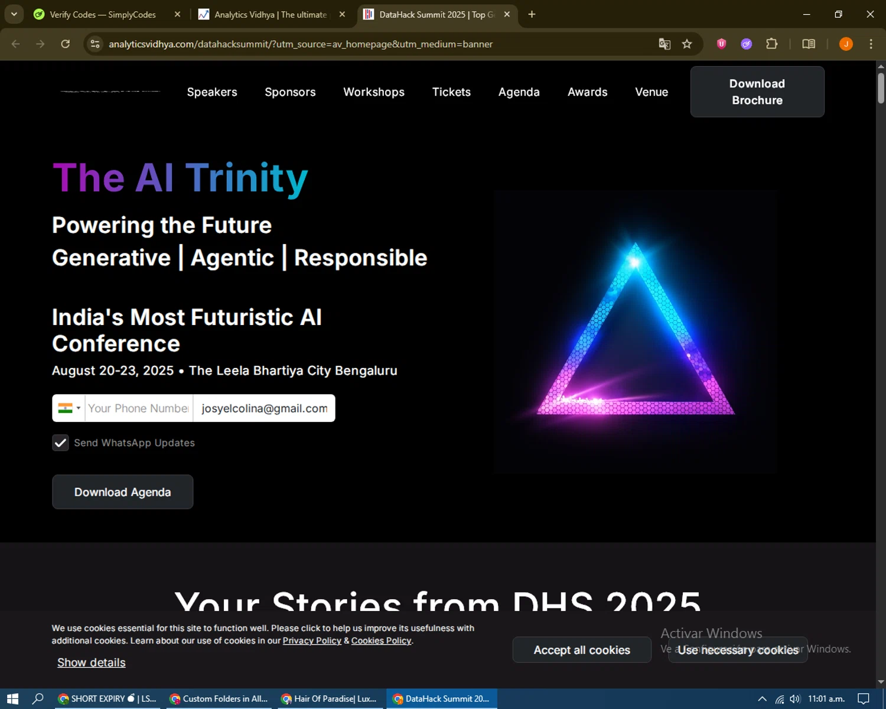Go to the Venue section
The image size is (886, 709).
652,92
